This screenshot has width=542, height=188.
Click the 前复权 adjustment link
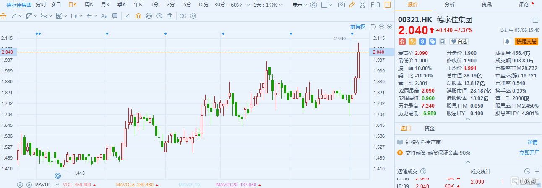pyautogui.click(x=358, y=26)
